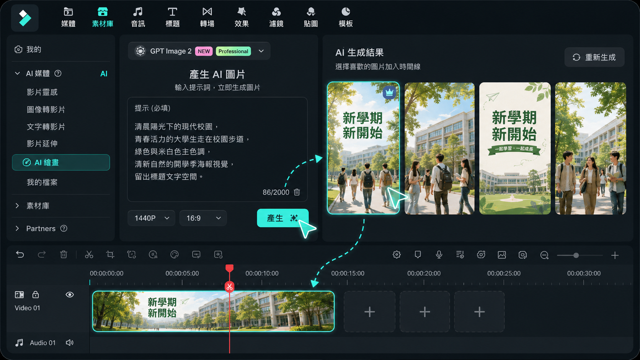Switch to the 轉場 tab
This screenshot has height=360, width=640.
pyautogui.click(x=207, y=18)
